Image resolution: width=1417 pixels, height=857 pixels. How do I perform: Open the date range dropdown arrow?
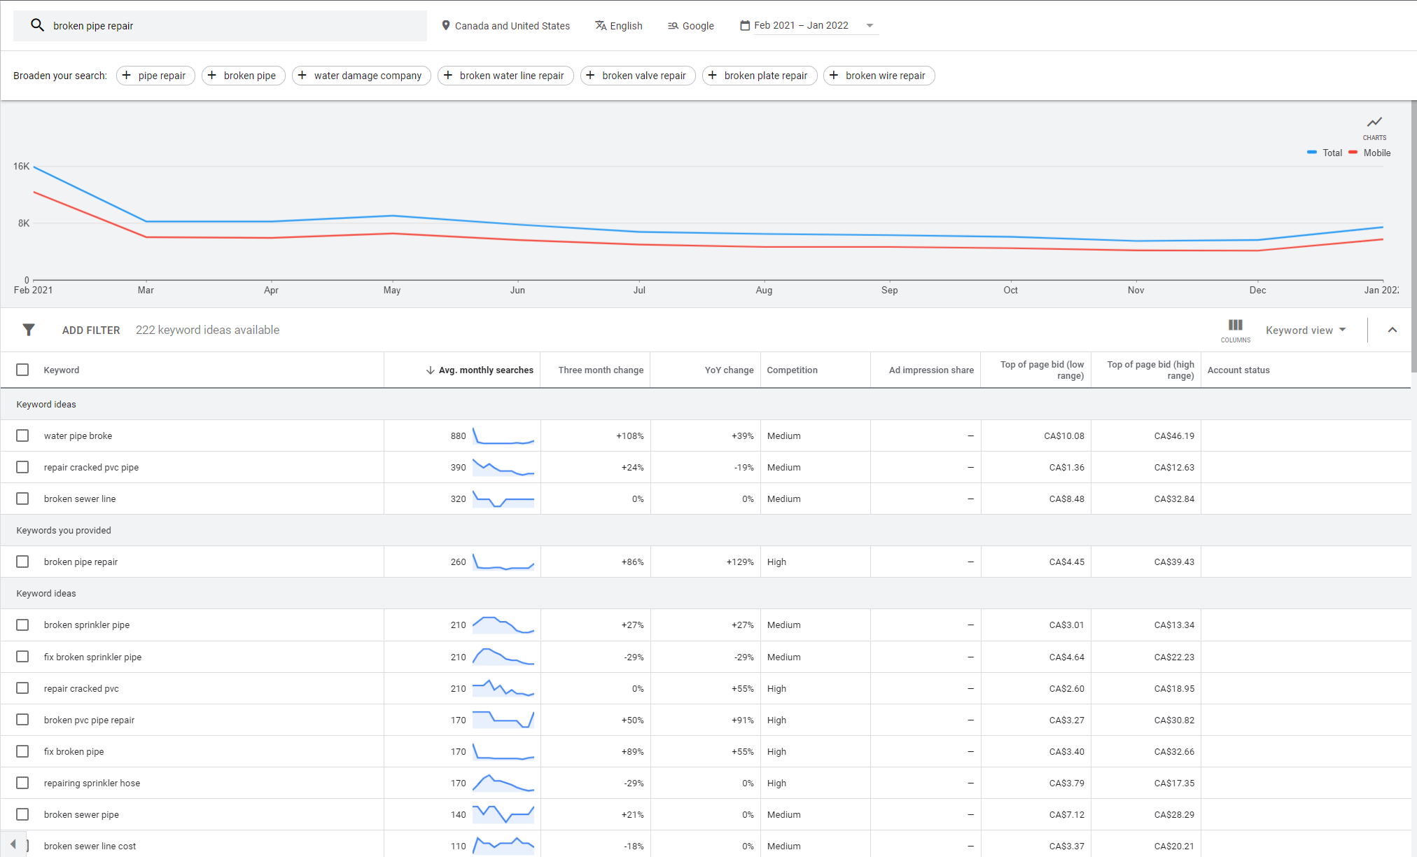870,25
